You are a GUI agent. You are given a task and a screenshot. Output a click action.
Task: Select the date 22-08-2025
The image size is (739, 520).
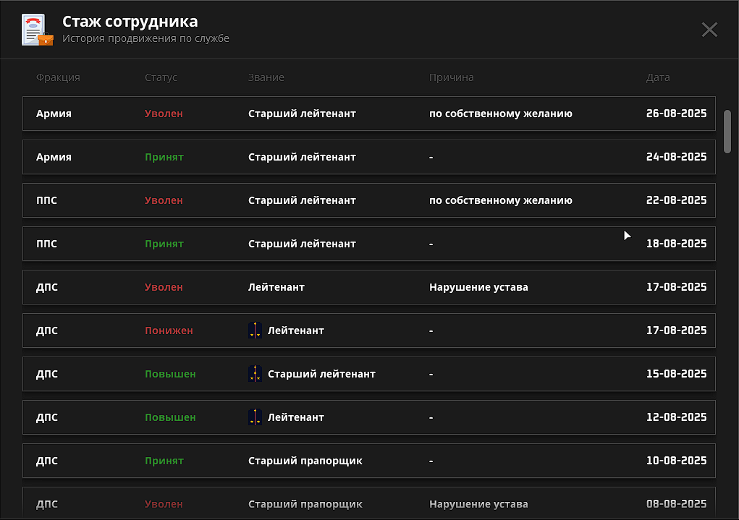coord(676,200)
